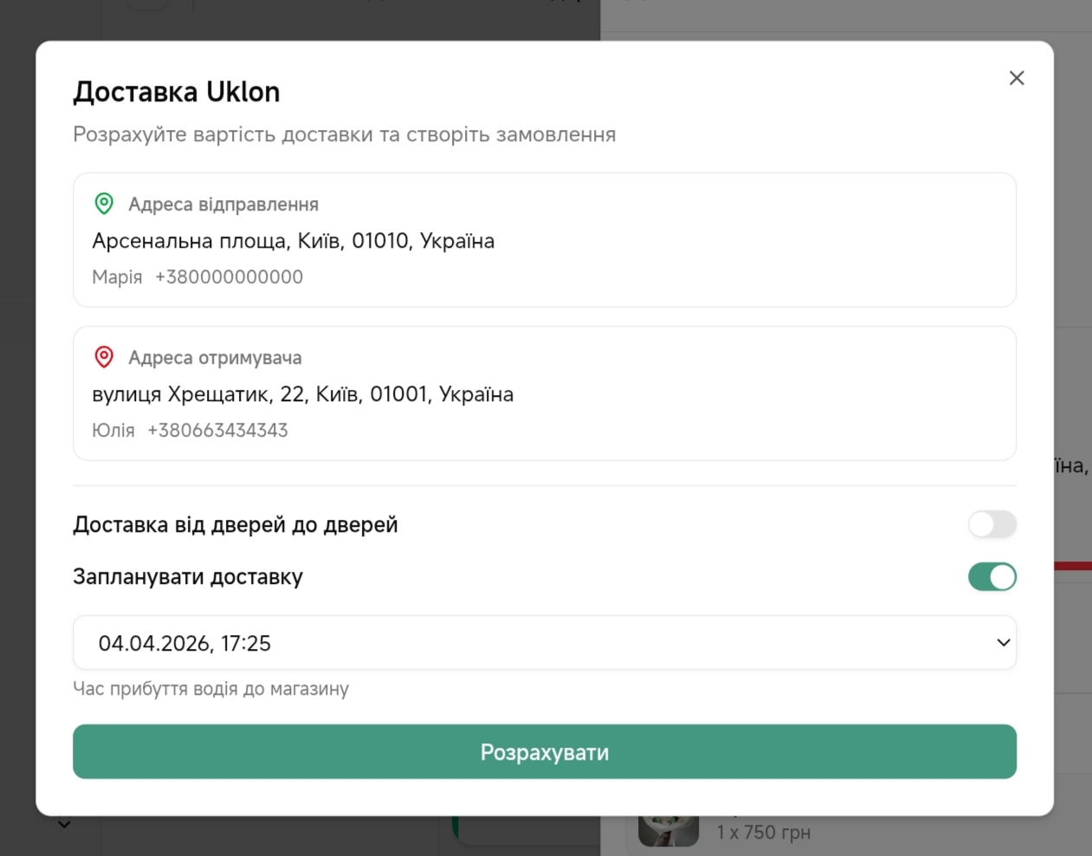Click the 1 x 750 грн item text
The height and width of the screenshot is (856, 1092).
point(763,833)
